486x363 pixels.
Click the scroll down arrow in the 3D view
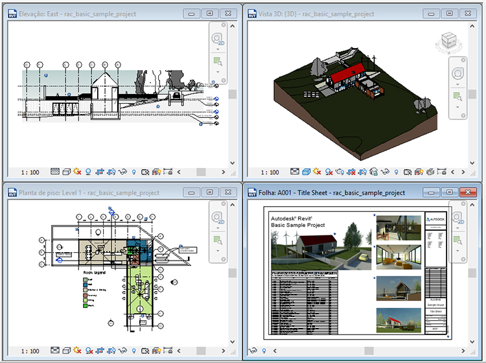pos(472,163)
